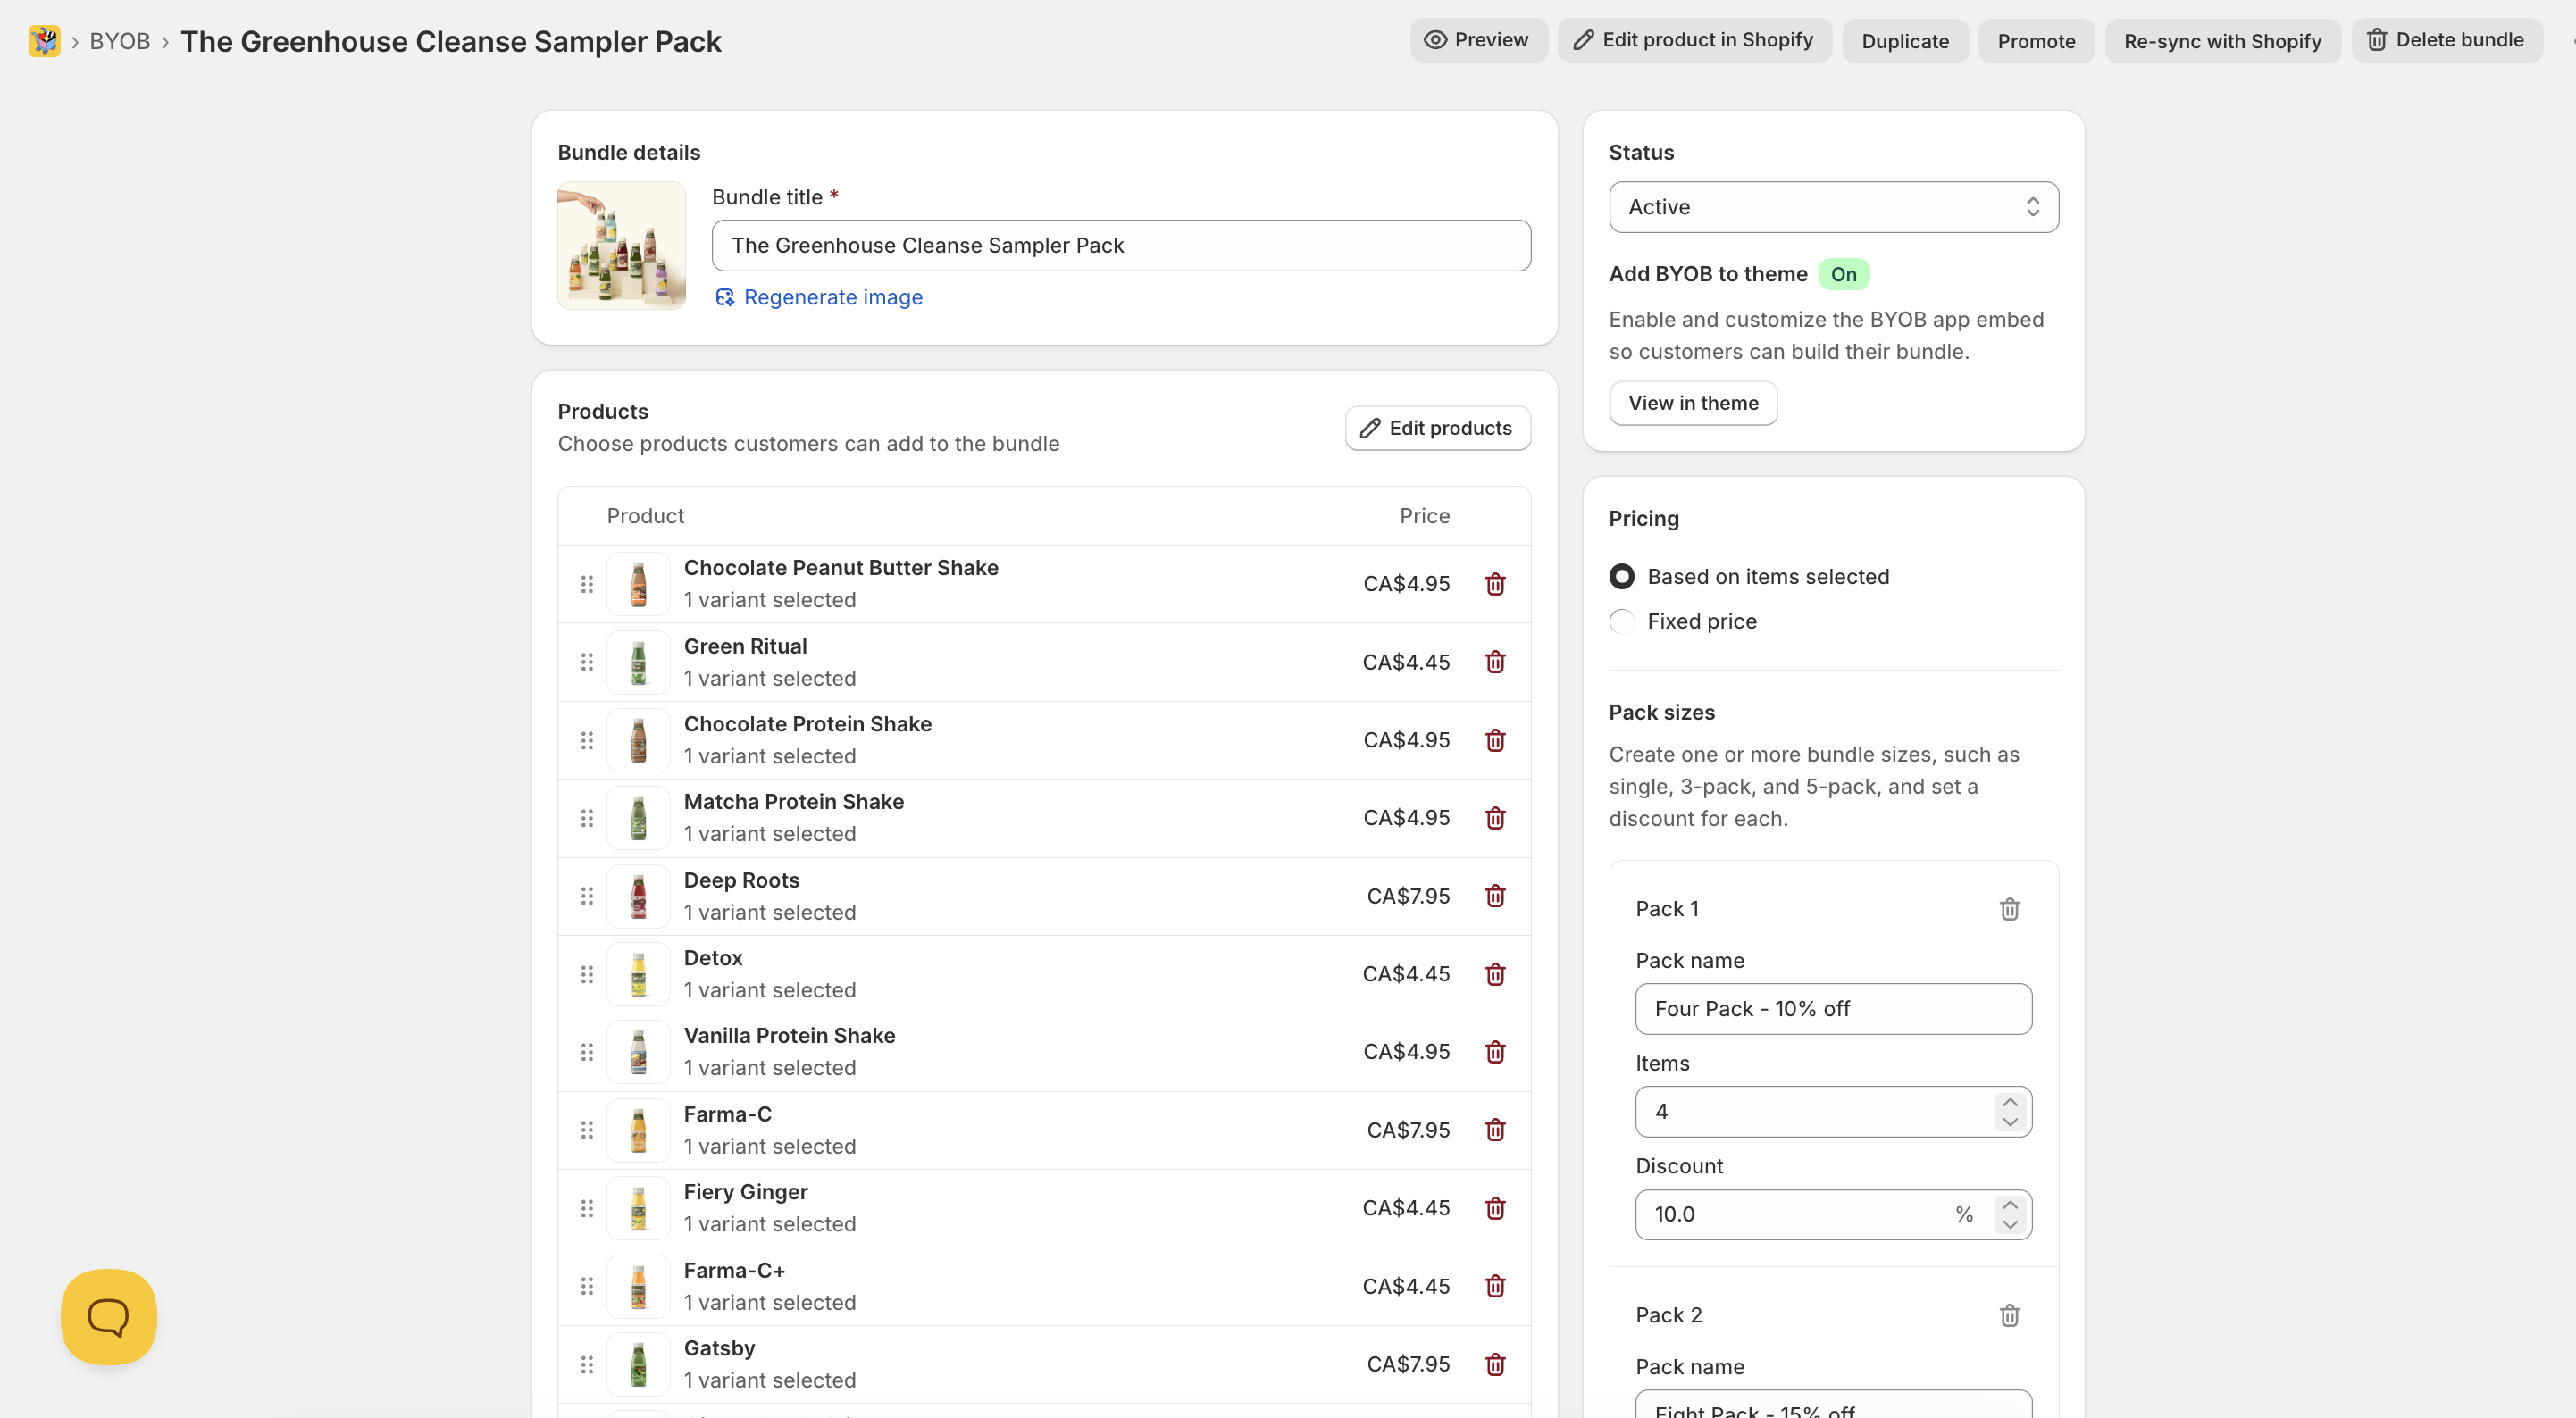Click the Product column header
This screenshot has height=1418, width=2576.
(x=645, y=516)
